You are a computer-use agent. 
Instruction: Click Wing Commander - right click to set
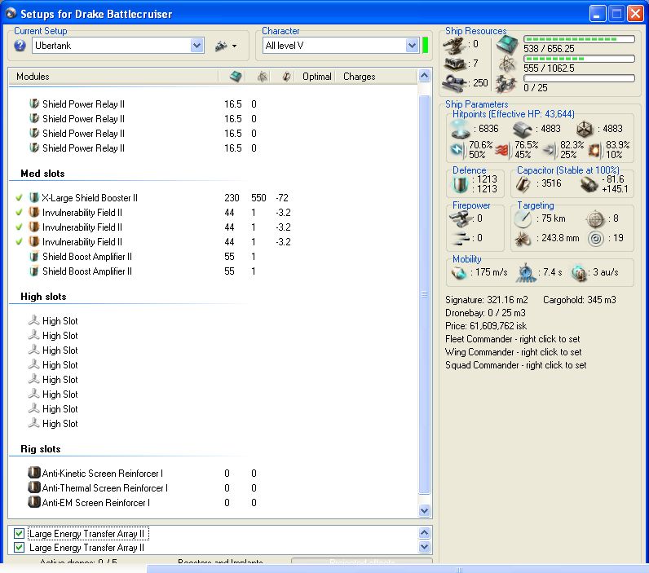pos(513,352)
